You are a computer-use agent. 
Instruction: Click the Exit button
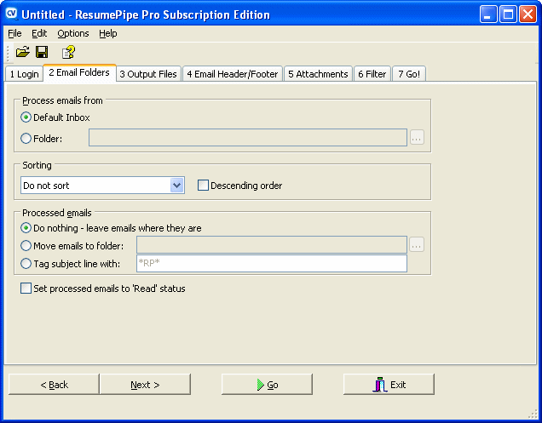pos(389,385)
